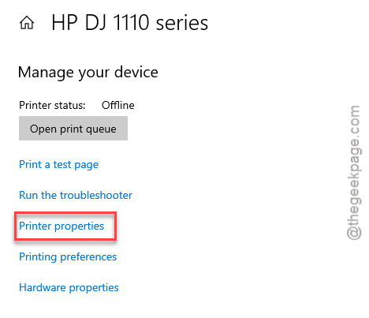
Task: Start the printer troubleshooter link
Action: pos(76,195)
